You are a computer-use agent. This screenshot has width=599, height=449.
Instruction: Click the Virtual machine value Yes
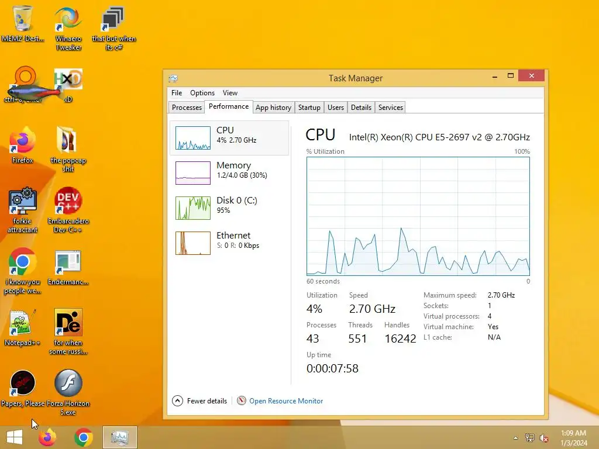(x=493, y=327)
